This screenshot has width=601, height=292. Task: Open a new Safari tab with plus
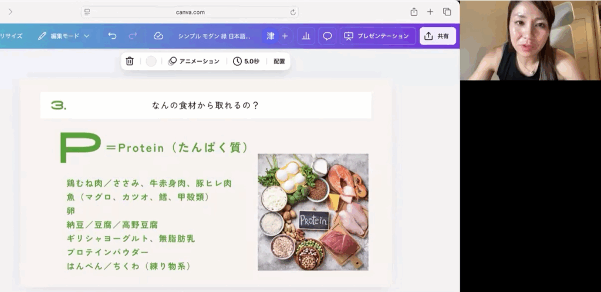coord(430,12)
